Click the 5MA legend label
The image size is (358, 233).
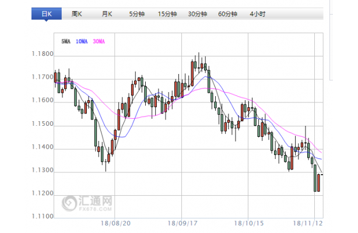[66, 41]
